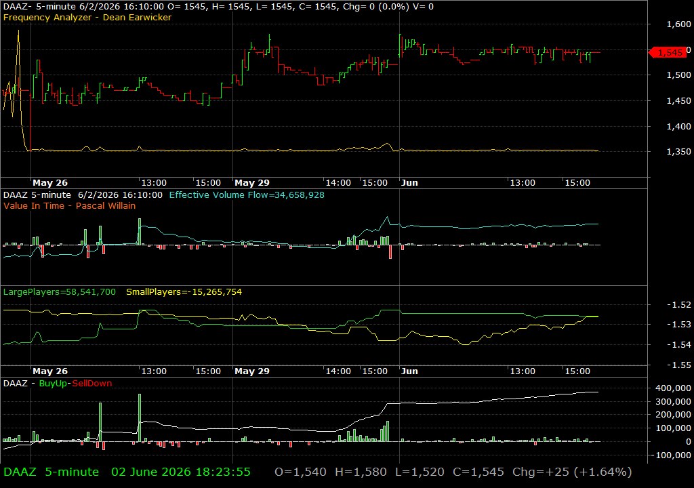This screenshot has width=694, height=488.
Task: Select the -1.52 axis value in players panel
Action: 679,305
